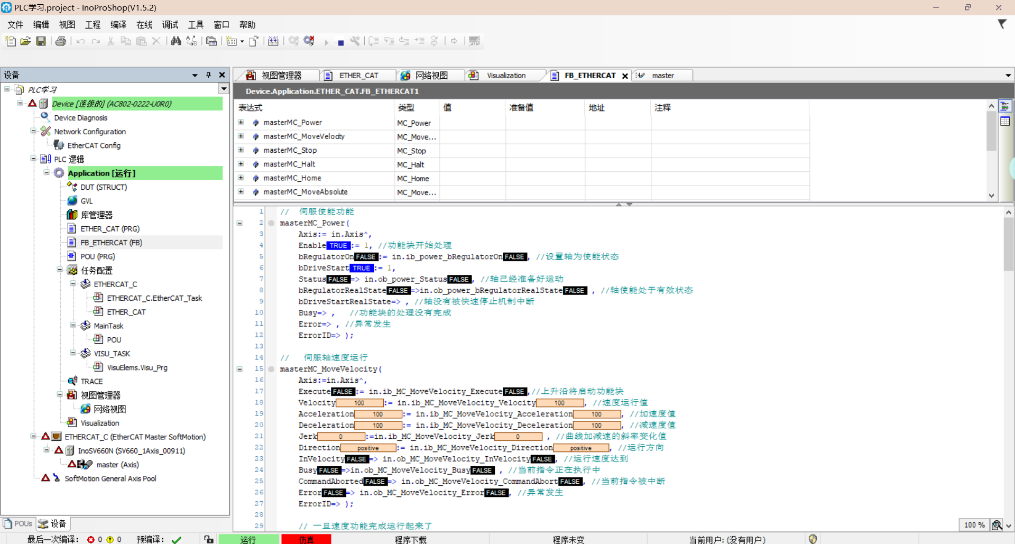The height and width of the screenshot is (544, 1015).
Task: Open the editor tab list dropdown
Action: pos(1008,76)
